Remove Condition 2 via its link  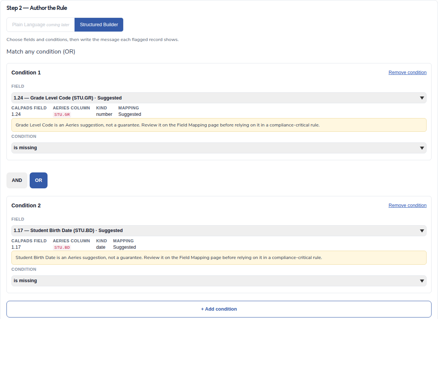[407, 205]
